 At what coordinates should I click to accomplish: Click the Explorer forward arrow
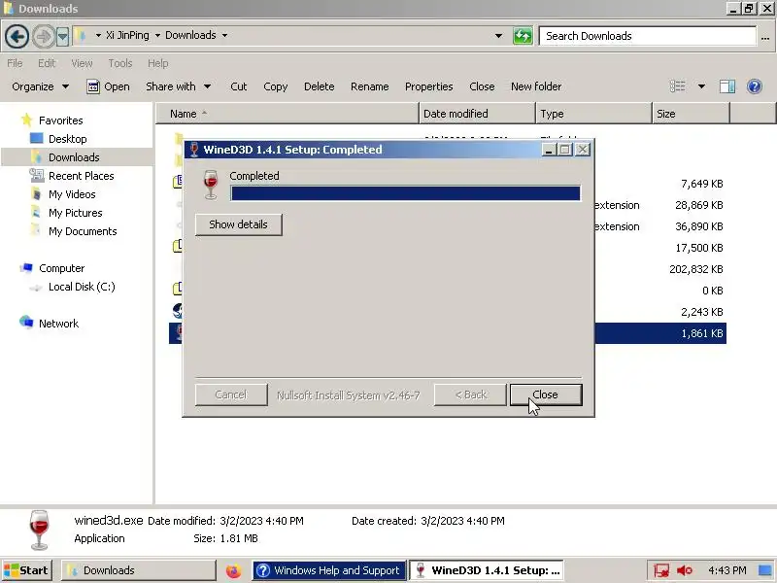click(44, 36)
